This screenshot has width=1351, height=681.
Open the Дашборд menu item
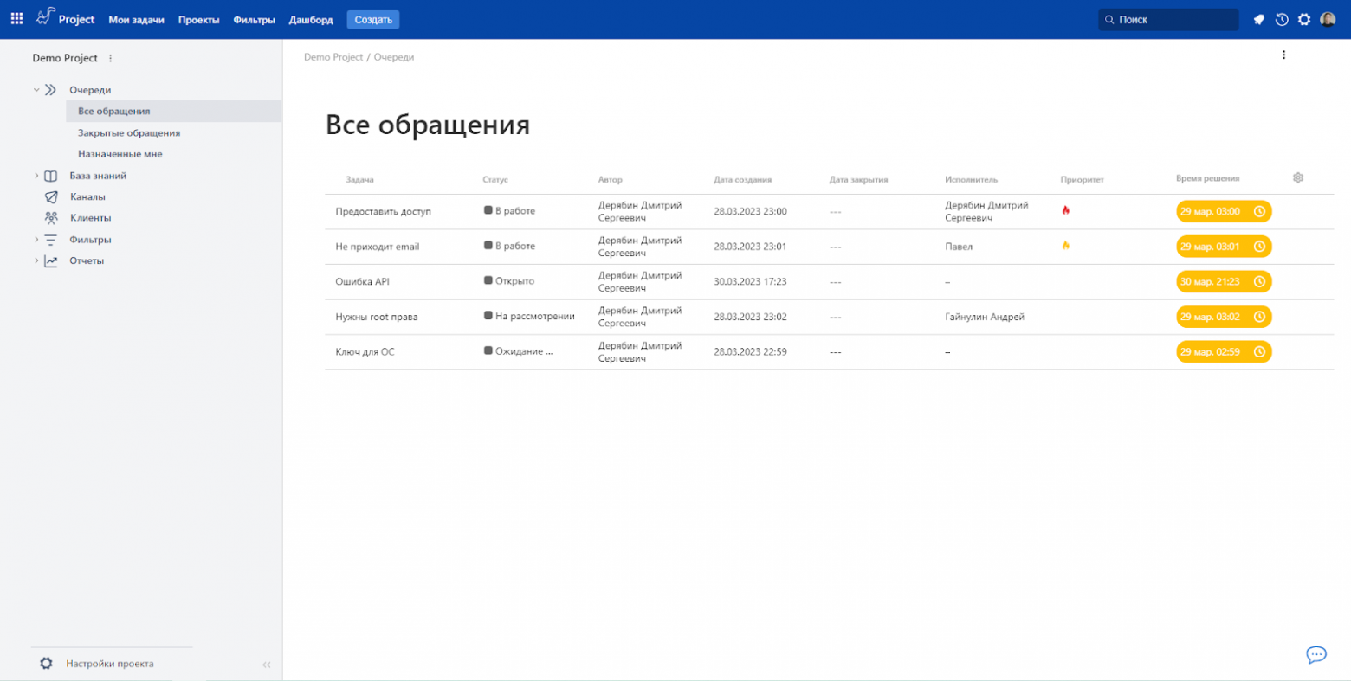coord(311,19)
